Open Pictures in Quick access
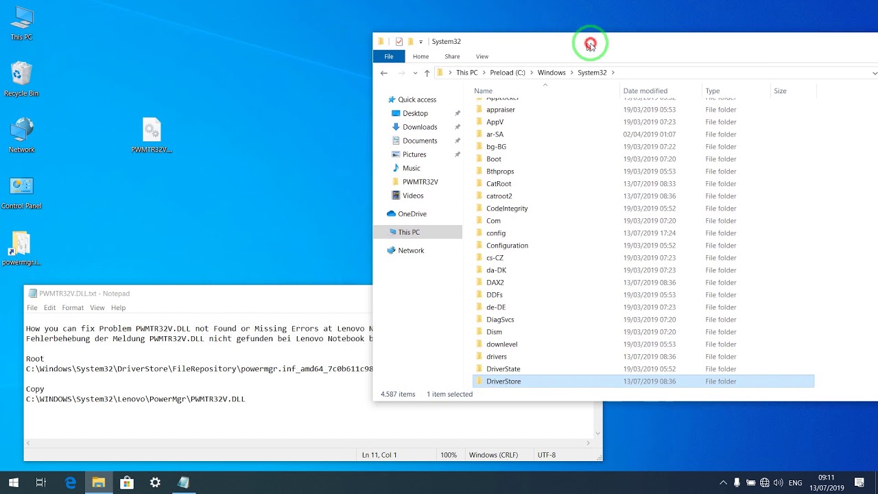The width and height of the screenshot is (878, 494). [408, 154]
